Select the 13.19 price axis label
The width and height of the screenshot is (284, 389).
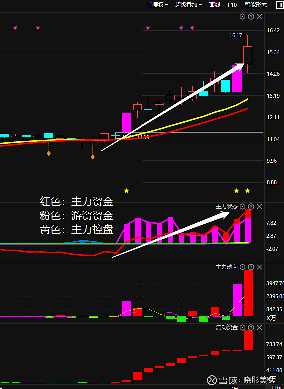pyautogui.click(x=273, y=96)
